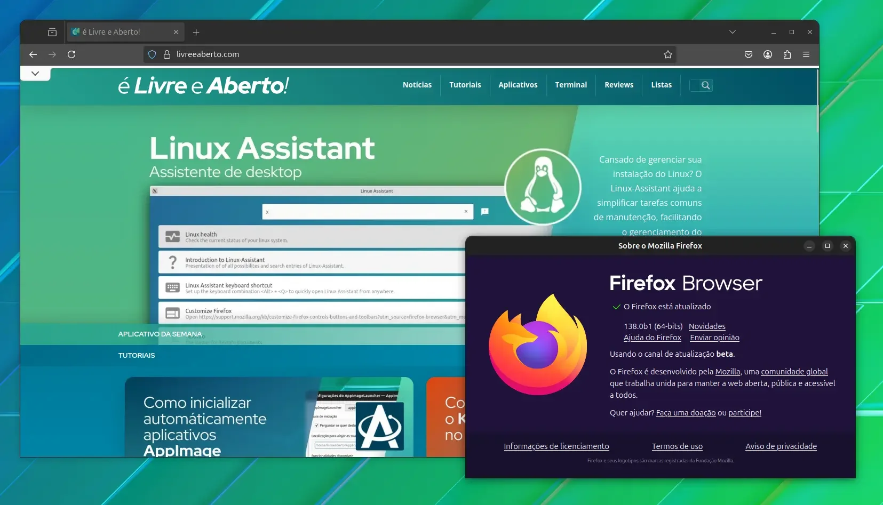Maximize the Sobre o Mozilla Firefox dialog
This screenshot has width=883, height=505.
(x=828, y=246)
